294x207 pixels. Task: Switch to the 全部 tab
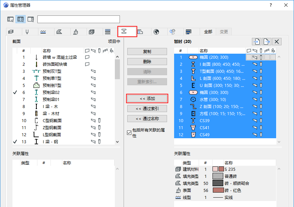(x=208, y=32)
